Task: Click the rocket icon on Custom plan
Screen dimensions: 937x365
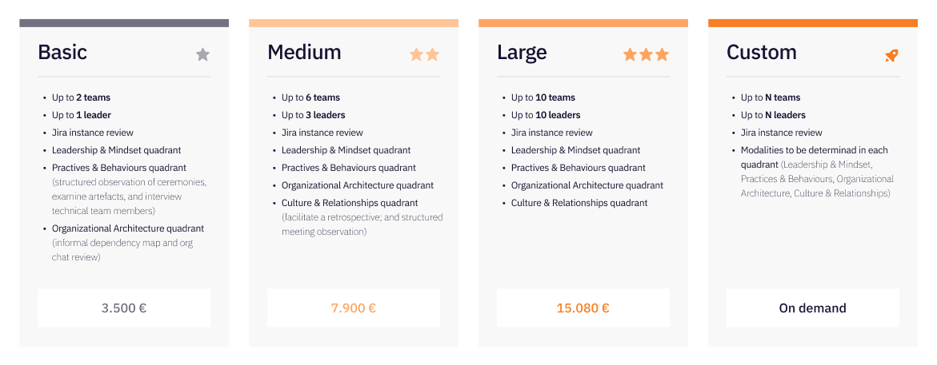Action: [891, 56]
